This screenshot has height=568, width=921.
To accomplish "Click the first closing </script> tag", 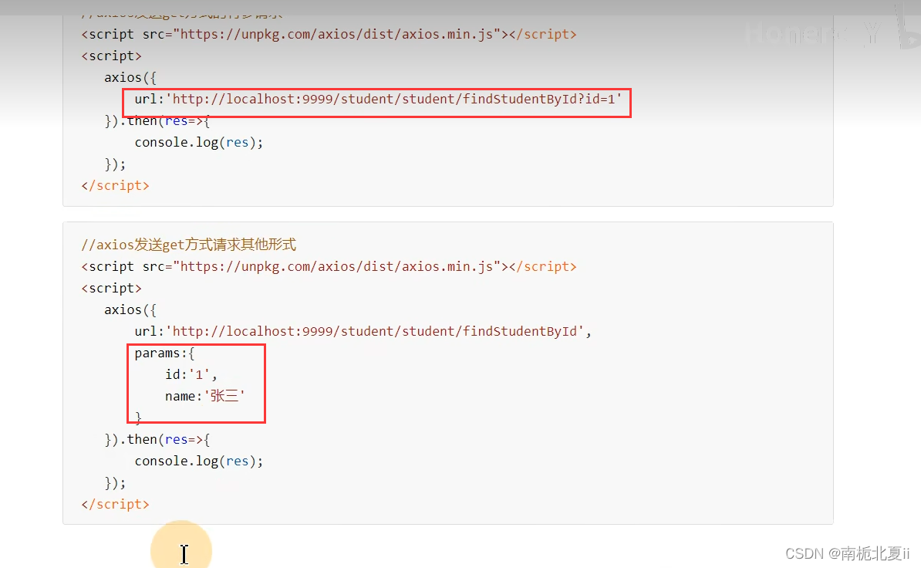I will point(115,186).
